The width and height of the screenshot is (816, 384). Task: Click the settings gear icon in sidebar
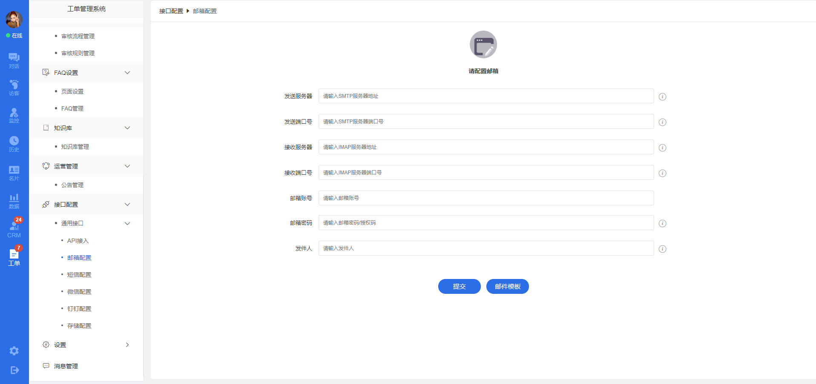14,351
